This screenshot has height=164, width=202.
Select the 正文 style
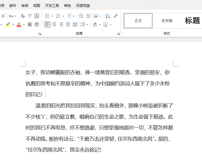(x=138, y=21)
